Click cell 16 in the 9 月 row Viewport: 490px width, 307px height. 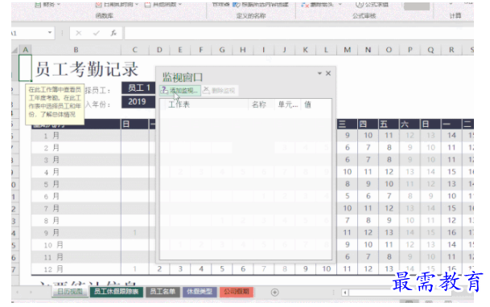[451, 232]
